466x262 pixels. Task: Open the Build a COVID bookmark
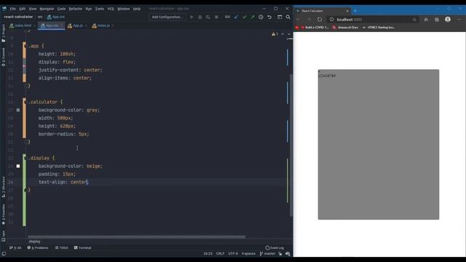315,28
